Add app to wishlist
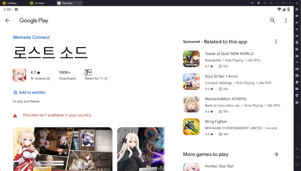The width and height of the screenshot is (301, 171). click(29, 92)
